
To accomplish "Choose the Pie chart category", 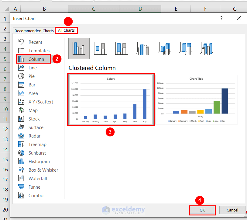I will tap(38, 76).
